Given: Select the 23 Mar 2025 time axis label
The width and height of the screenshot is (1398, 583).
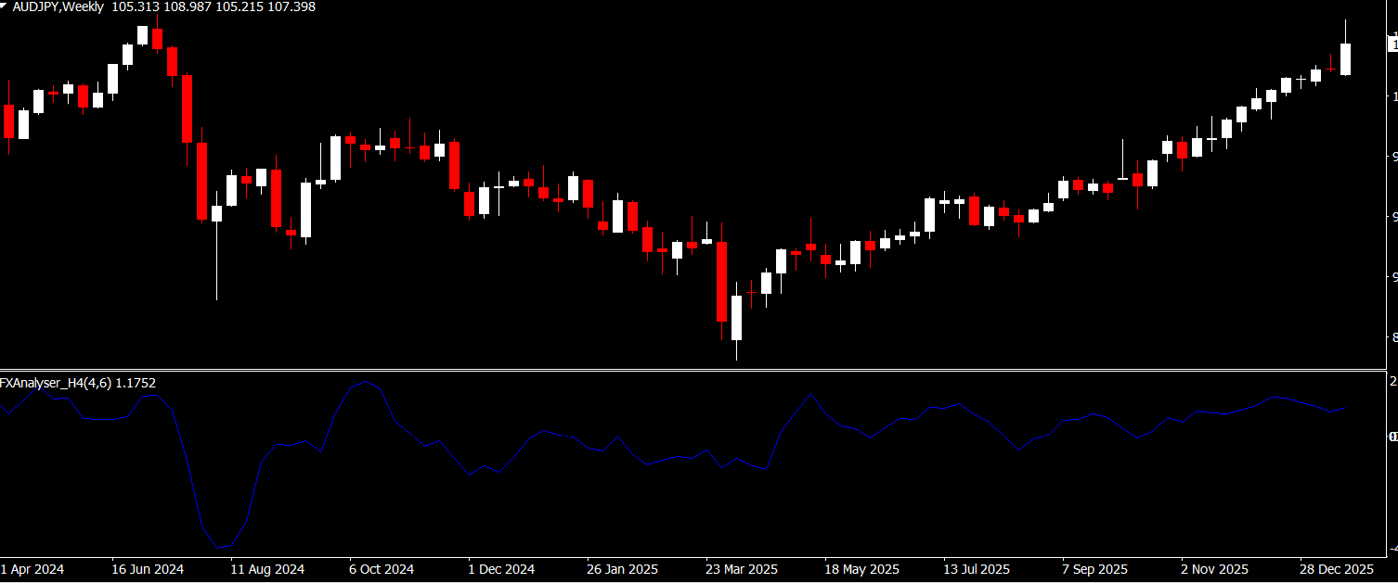Looking at the screenshot, I should tap(741, 569).
